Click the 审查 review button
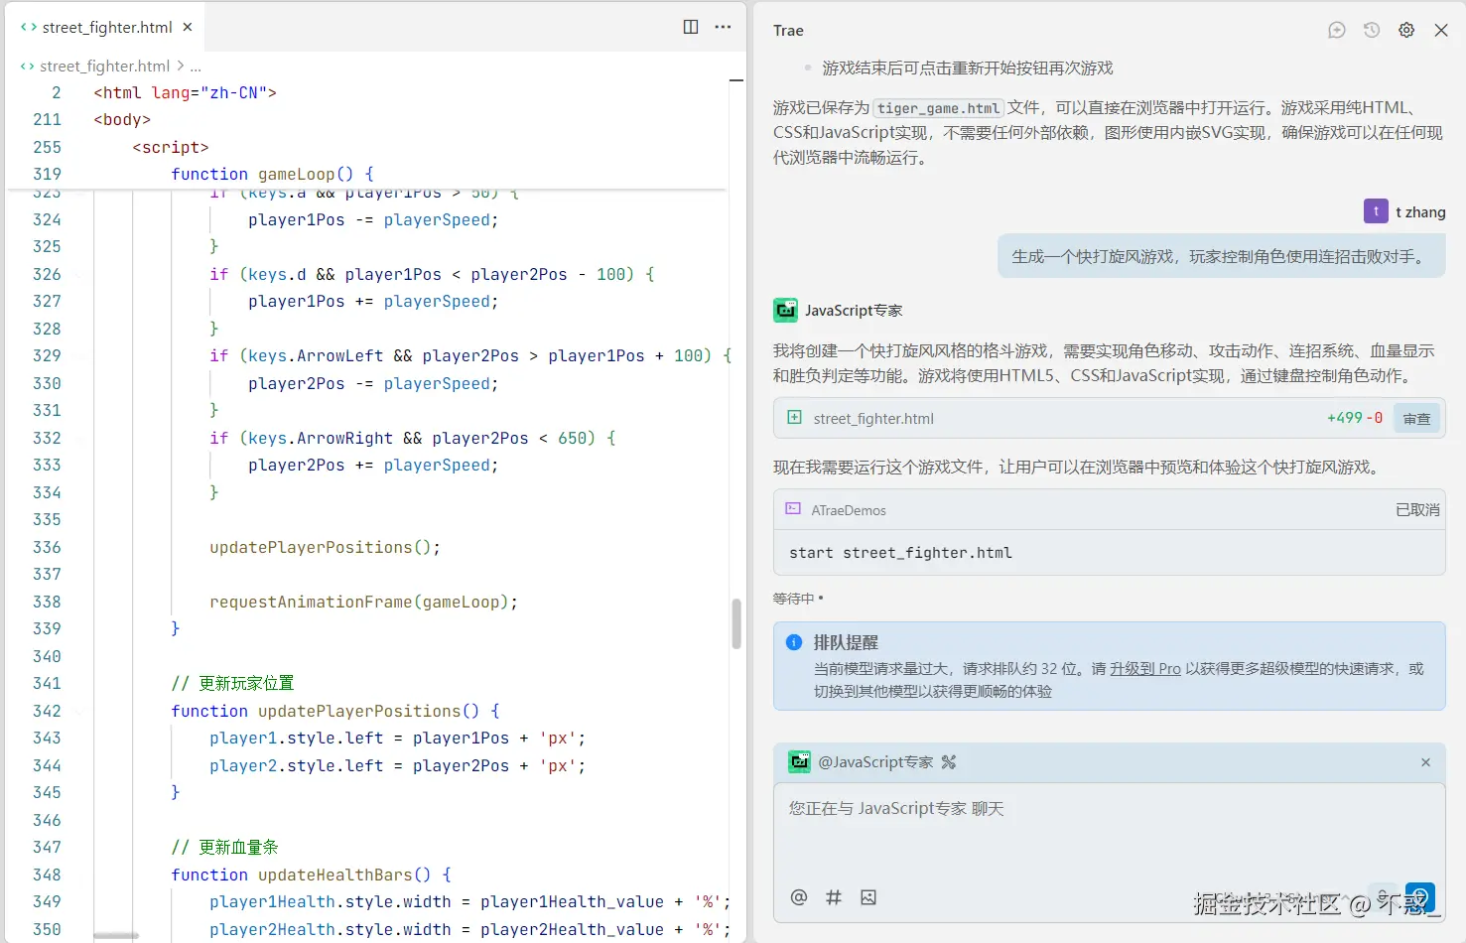The image size is (1466, 943). click(x=1417, y=419)
